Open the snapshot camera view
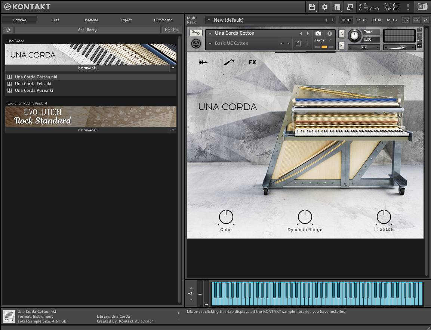431x330 pixels. pyautogui.click(x=318, y=34)
